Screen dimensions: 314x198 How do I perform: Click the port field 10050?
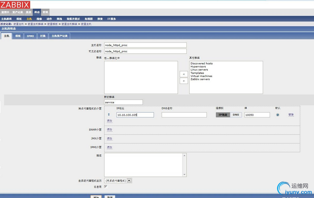click(257, 115)
